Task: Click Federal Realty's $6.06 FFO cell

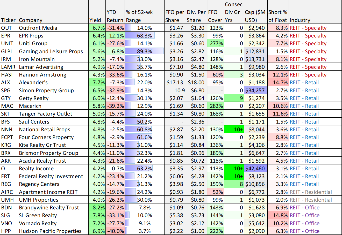Action: coord(175,176)
